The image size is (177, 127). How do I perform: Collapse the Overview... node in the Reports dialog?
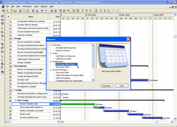pos(51,45)
